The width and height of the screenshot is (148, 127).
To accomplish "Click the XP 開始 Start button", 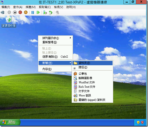I will click(x=10, y=122).
